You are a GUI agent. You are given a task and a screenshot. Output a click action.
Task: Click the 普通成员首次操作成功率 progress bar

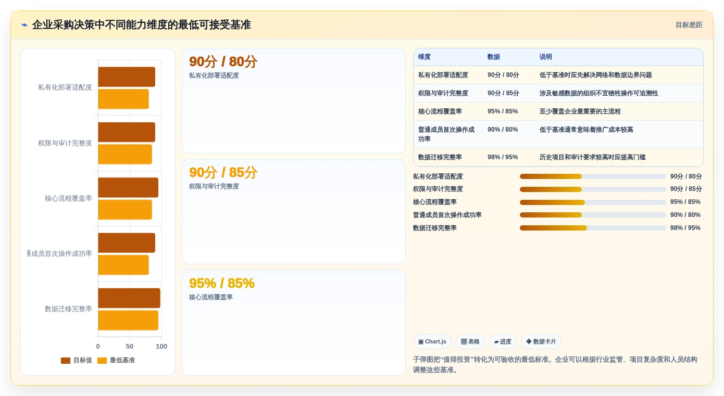pos(593,215)
